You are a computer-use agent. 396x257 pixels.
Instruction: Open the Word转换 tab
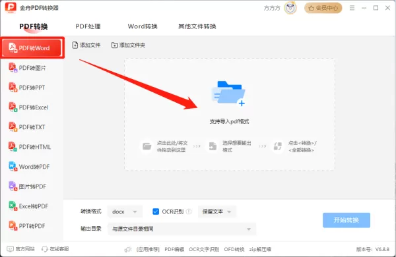click(x=143, y=26)
